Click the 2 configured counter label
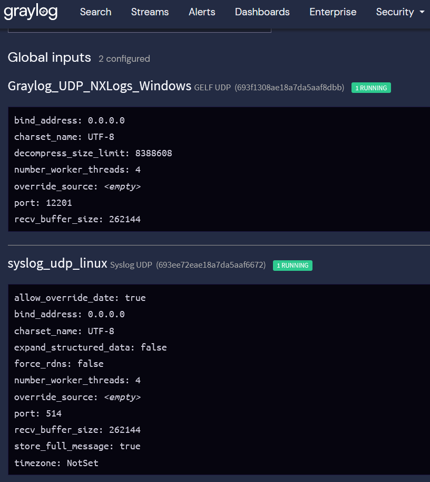This screenshot has width=430, height=482. click(x=124, y=59)
